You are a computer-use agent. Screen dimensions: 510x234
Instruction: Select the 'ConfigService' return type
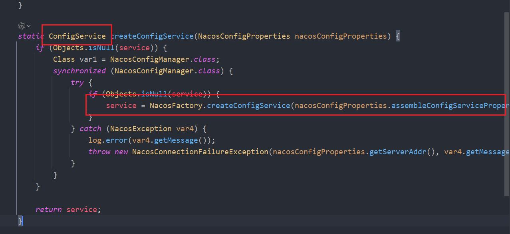click(x=77, y=36)
